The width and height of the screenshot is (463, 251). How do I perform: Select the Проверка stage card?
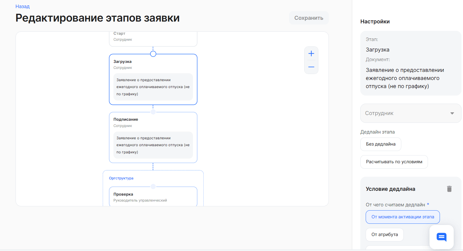tap(153, 196)
